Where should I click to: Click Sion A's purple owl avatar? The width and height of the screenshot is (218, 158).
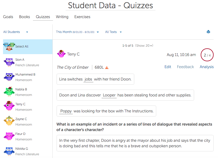click(x=9, y=62)
